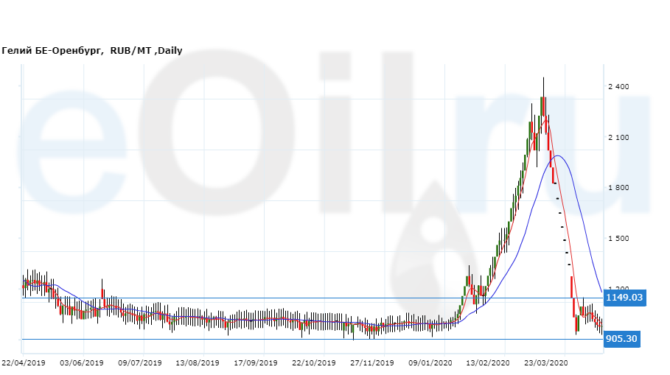Select the 03/06/2019 date label
Image resolution: width=670 pixels, height=375 pixels.
point(81,363)
